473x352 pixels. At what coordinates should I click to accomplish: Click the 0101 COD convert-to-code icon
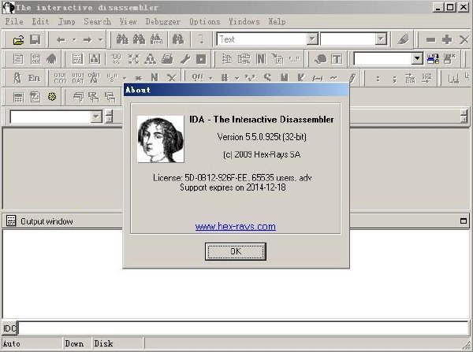click(60, 78)
